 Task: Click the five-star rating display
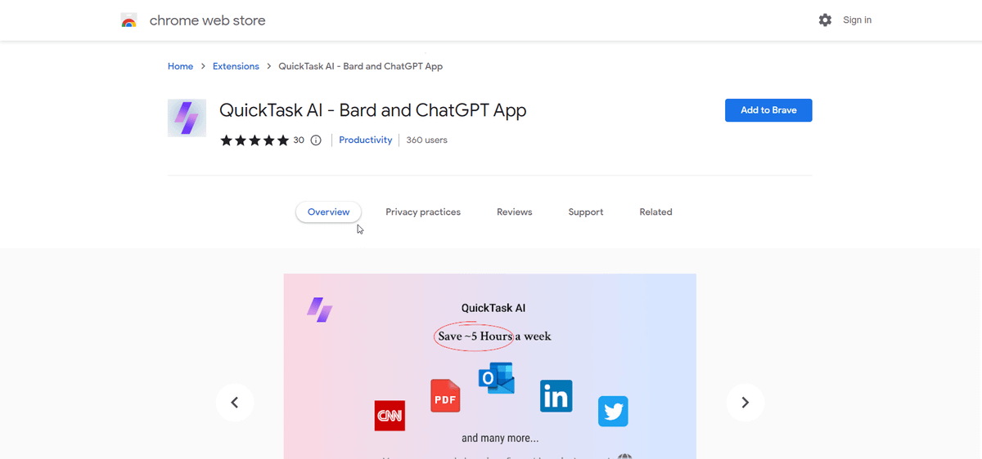[x=255, y=140]
